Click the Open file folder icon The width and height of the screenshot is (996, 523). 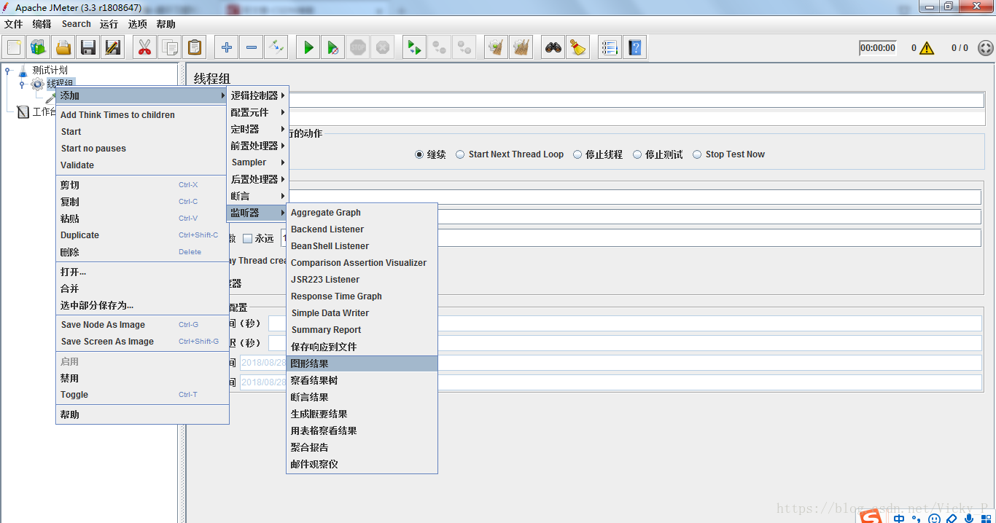click(x=63, y=48)
